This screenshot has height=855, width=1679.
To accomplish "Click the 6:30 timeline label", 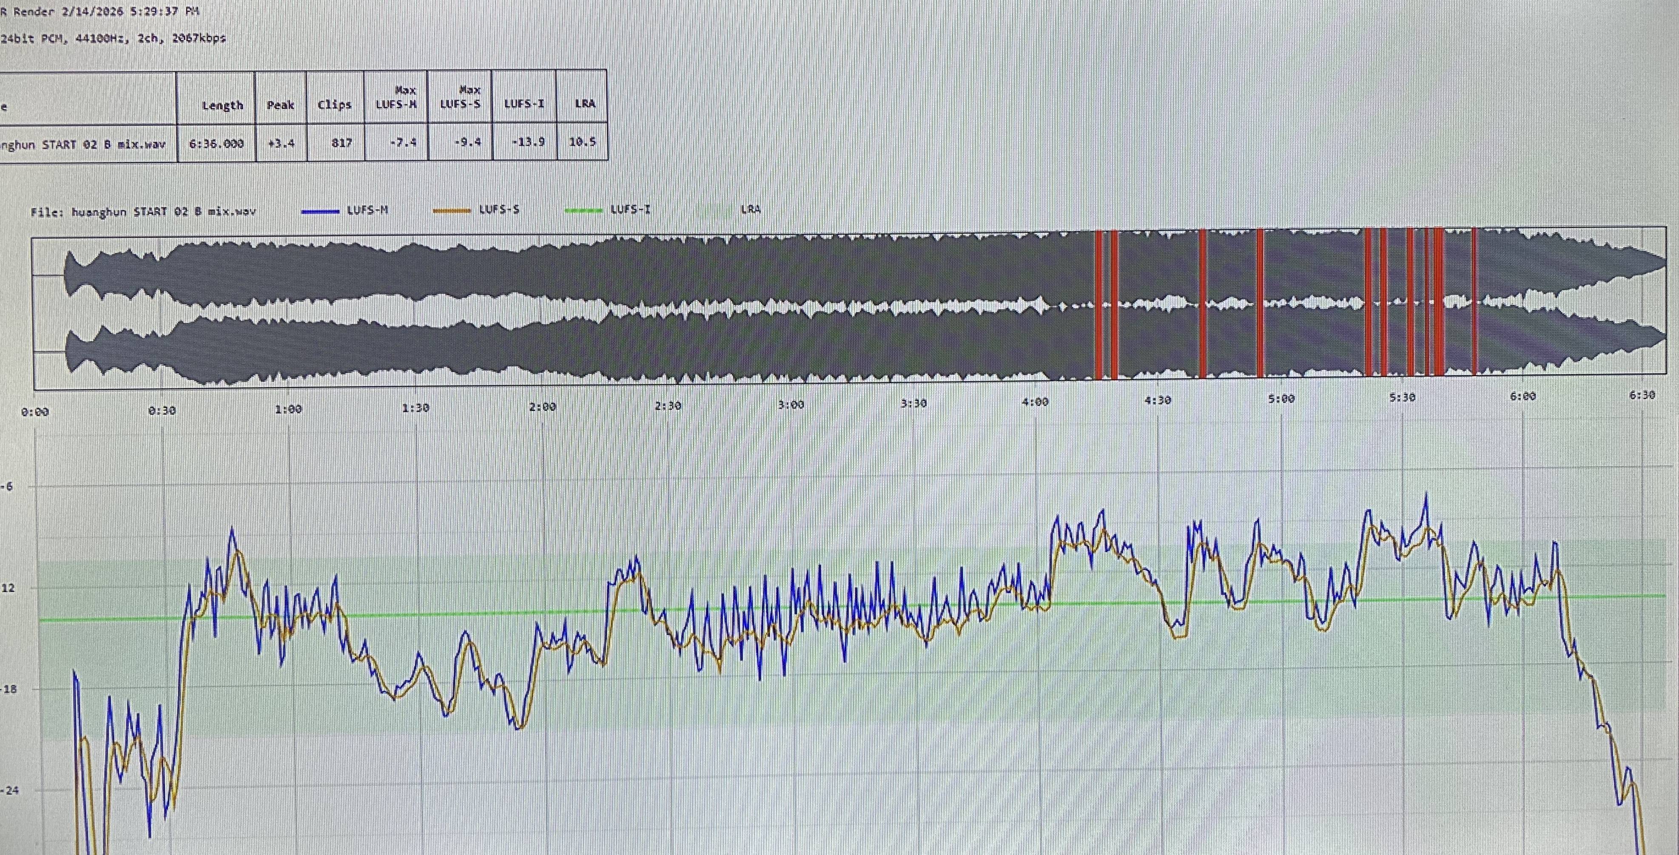I will (x=1642, y=394).
